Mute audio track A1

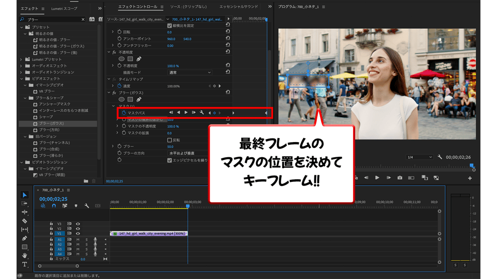click(78, 239)
